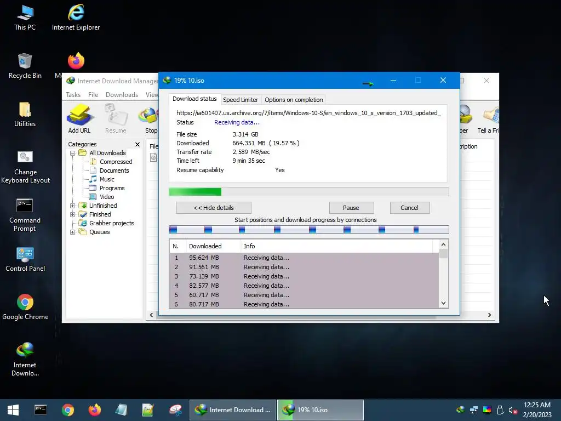
Task: Pause the 10.iso download
Action: click(x=351, y=208)
